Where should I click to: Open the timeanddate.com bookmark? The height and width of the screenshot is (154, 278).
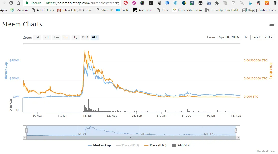pyautogui.click(x=187, y=10)
